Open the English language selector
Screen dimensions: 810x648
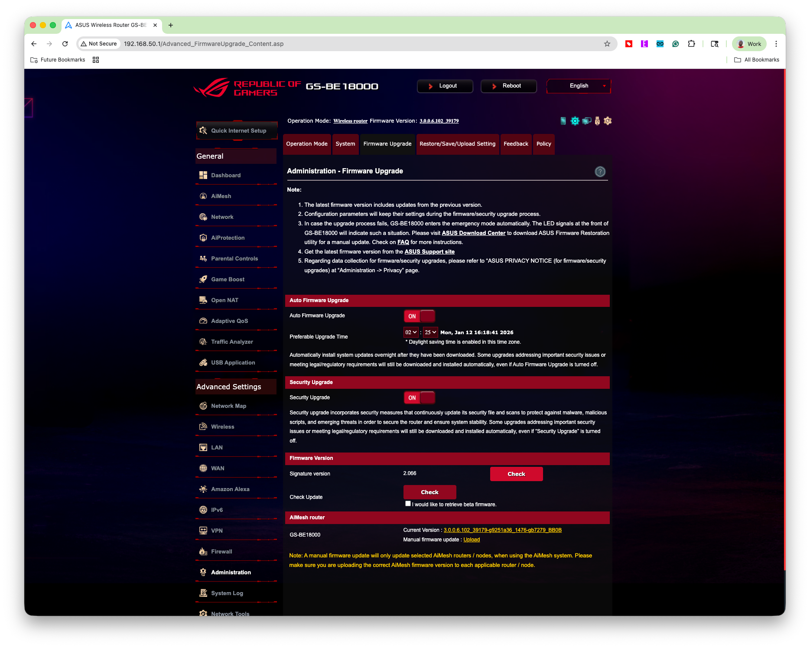(x=578, y=86)
